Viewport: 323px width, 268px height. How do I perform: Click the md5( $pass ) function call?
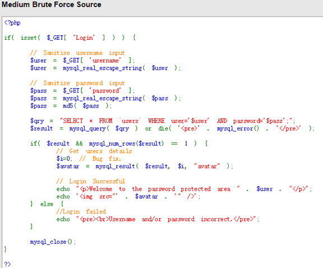click(x=87, y=105)
